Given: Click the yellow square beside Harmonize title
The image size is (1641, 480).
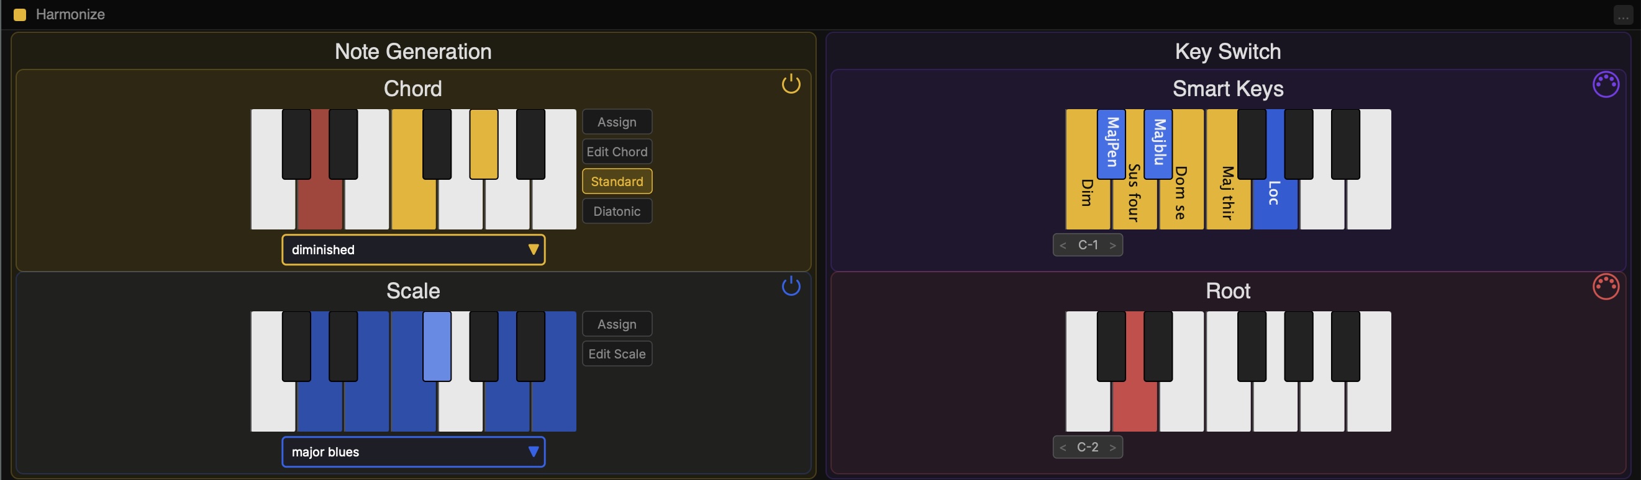Looking at the screenshot, I should (x=20, y=15).
